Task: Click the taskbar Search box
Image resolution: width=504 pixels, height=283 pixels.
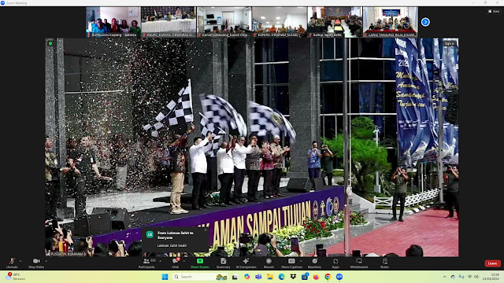Action: (x=200, y=277)
